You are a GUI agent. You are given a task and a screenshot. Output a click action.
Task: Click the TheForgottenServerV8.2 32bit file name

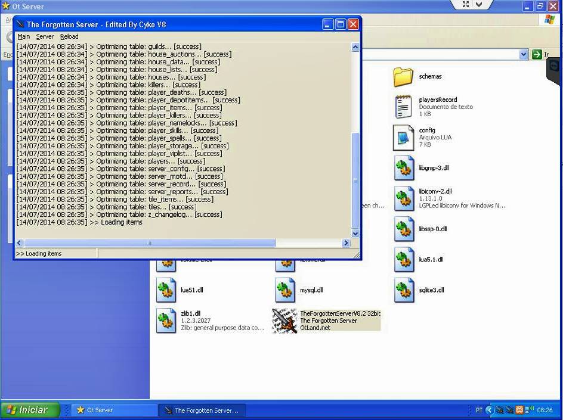[x=340, y=313]
